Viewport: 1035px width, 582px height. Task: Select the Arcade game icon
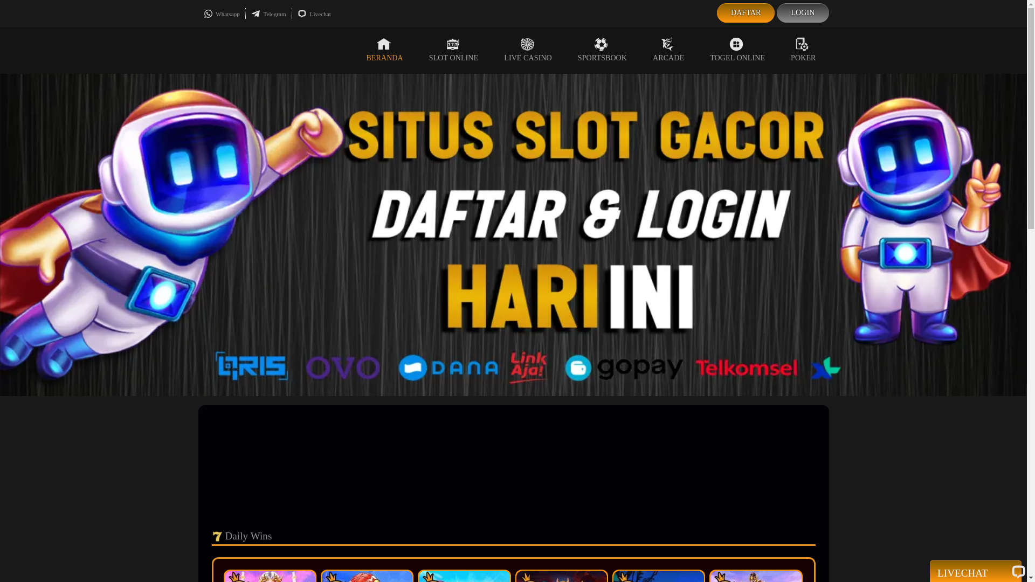[667, 44]
